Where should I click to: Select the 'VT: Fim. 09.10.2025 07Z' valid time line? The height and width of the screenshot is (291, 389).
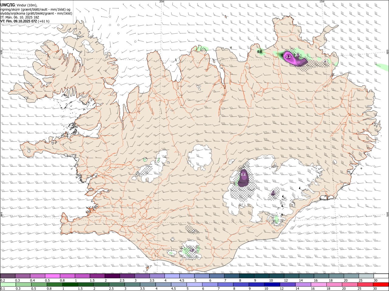pos(25,21)
